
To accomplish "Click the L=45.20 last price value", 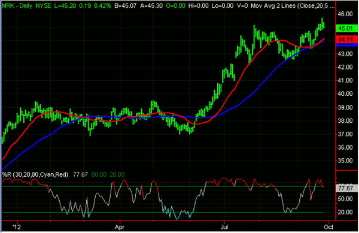I will click(65, 6).
